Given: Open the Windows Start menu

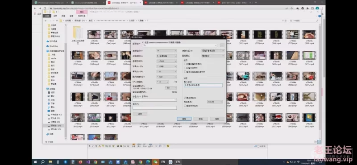Looking at the screenshot, I should (36, 162).
